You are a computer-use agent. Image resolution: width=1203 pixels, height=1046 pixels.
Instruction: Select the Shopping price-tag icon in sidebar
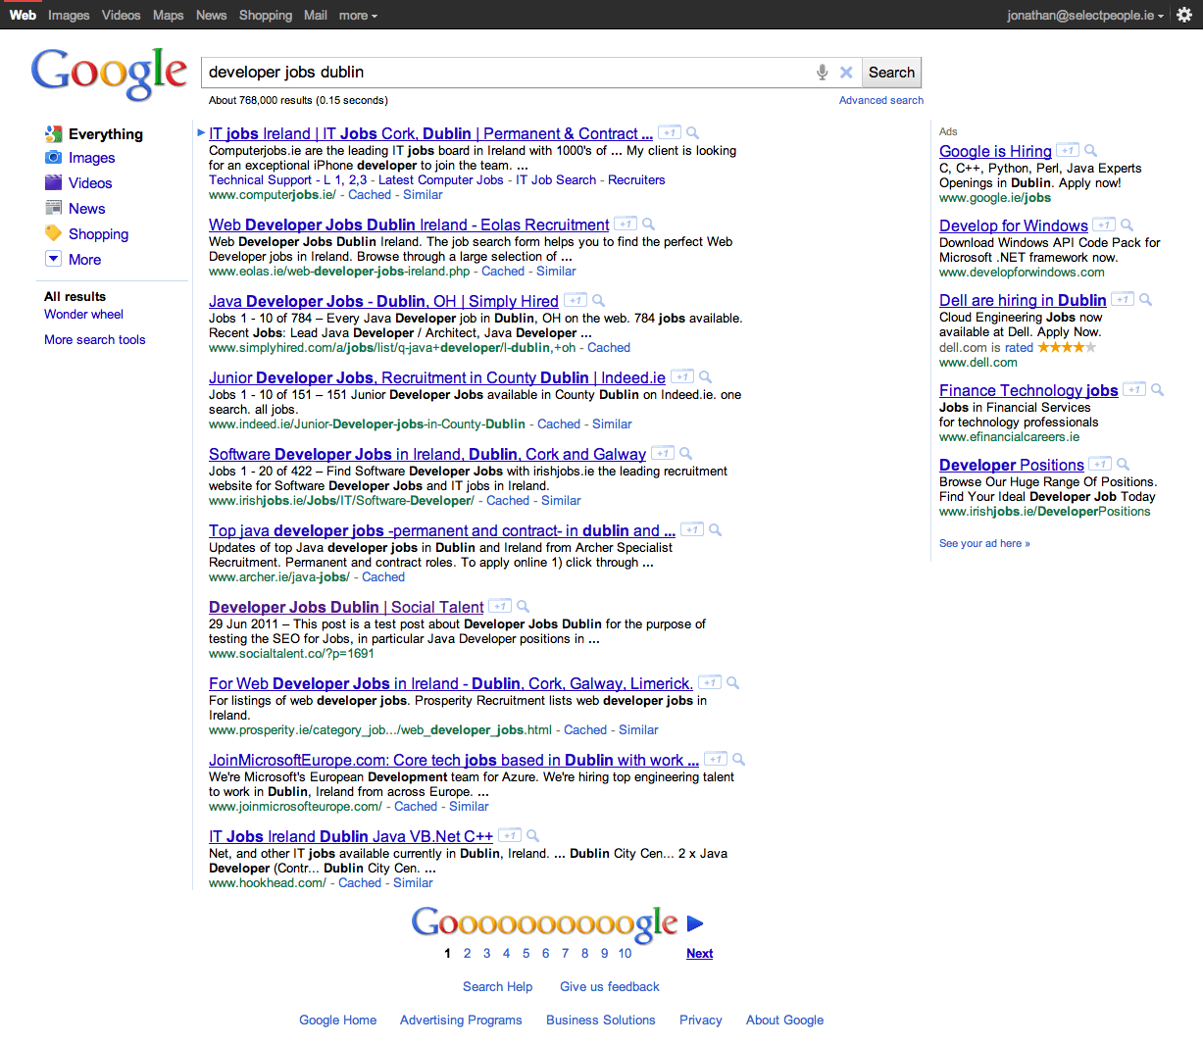click(54, 233)
